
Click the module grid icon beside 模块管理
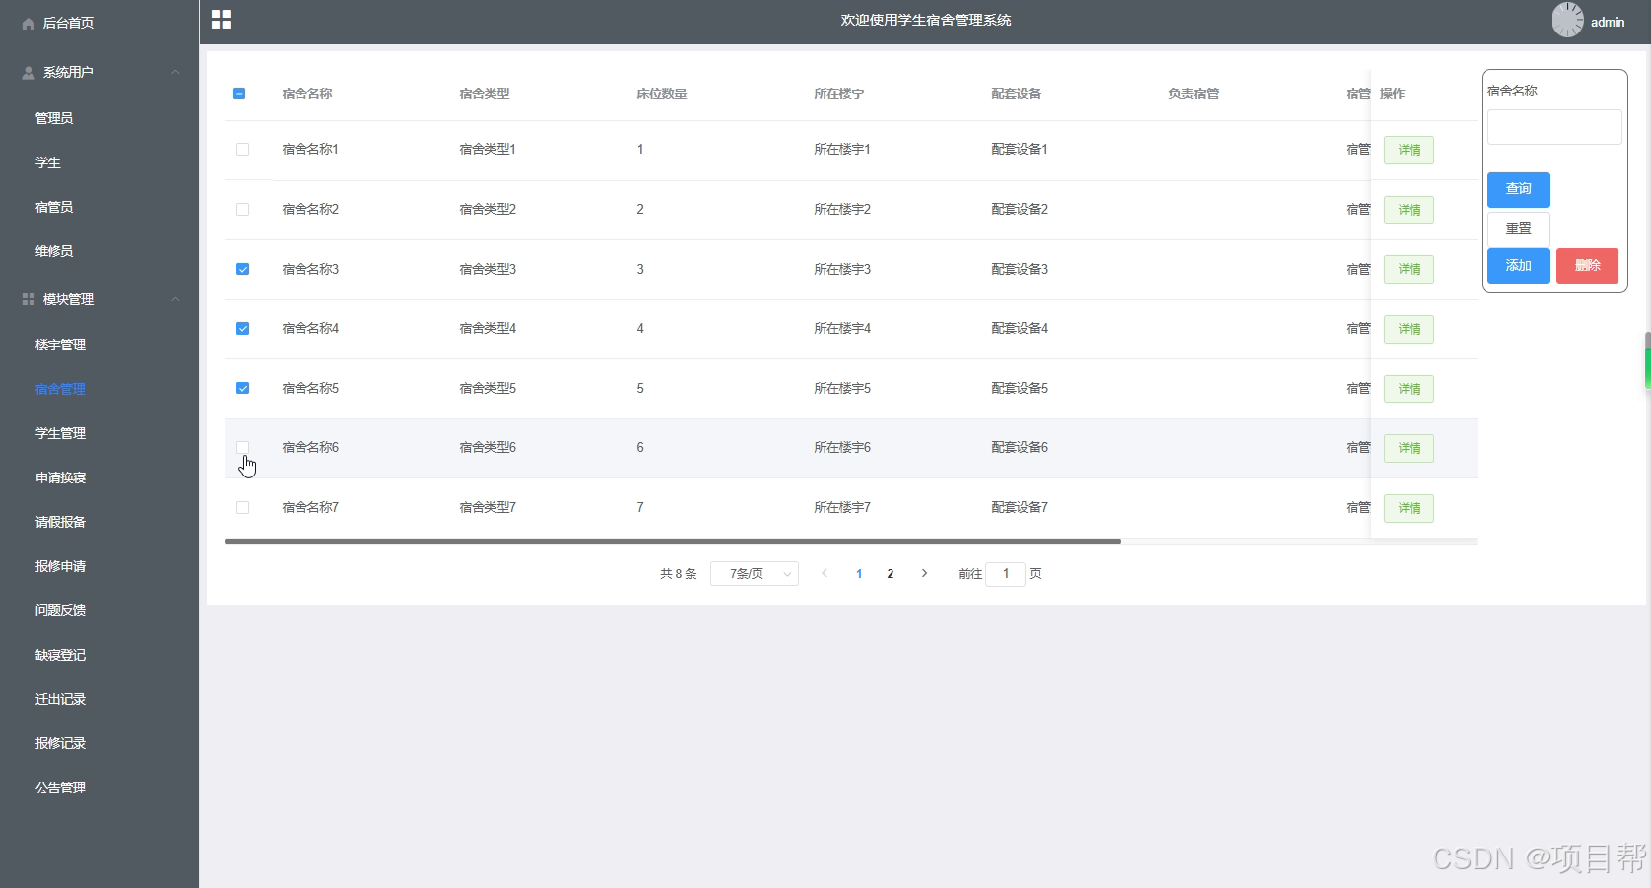(28, 299)
